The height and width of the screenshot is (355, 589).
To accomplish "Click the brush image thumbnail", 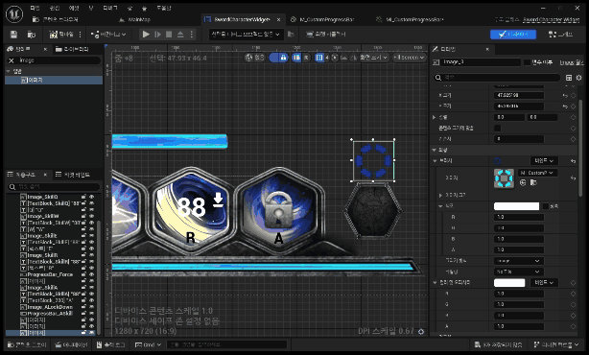I will [x=504, y=178].
